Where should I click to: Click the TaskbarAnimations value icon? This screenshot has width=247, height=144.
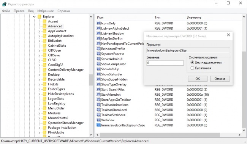[98, 105]
